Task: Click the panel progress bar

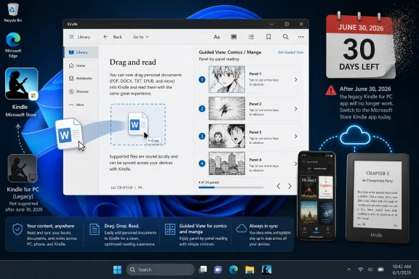Action: click(231, 187)
